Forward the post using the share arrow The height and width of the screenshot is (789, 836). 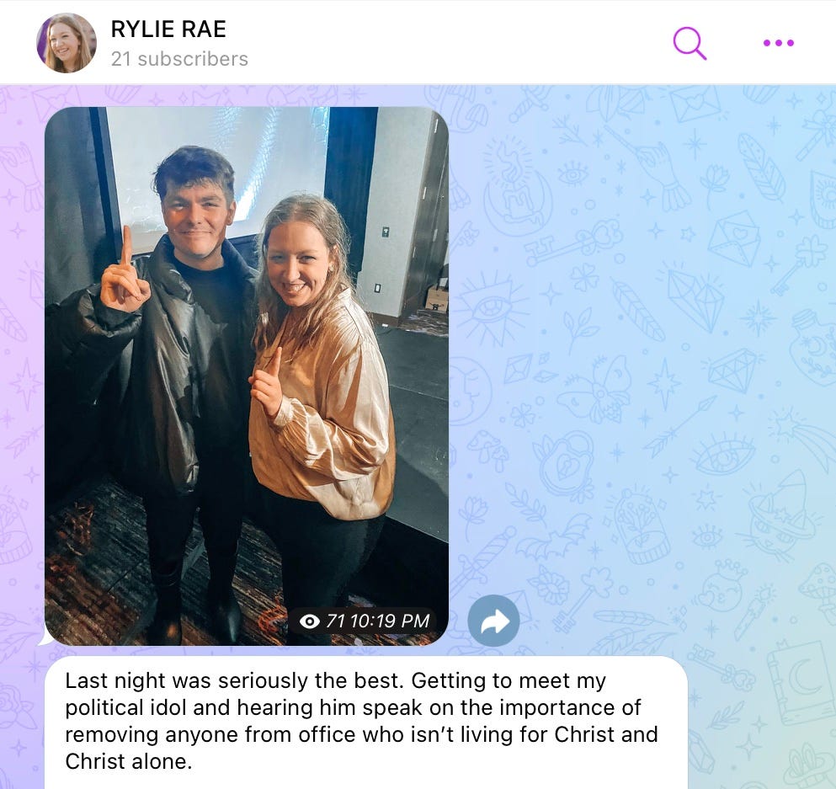[x=493, y=621]
